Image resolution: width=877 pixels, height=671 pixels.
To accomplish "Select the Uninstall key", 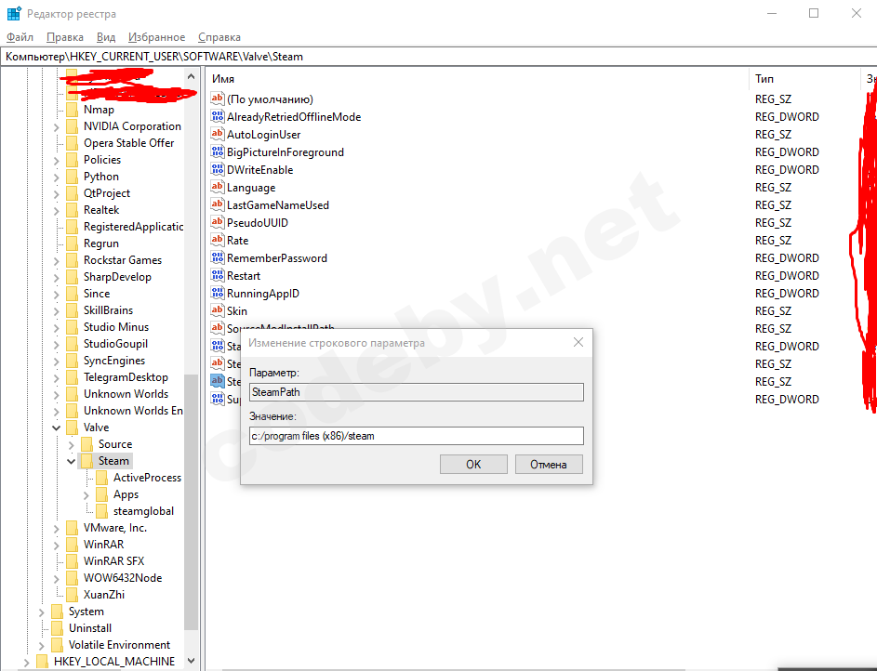I will pyautogui.click(x=90, y=628).
